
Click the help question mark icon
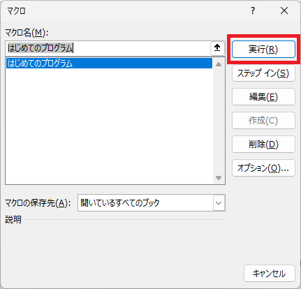tap(253, 10)
